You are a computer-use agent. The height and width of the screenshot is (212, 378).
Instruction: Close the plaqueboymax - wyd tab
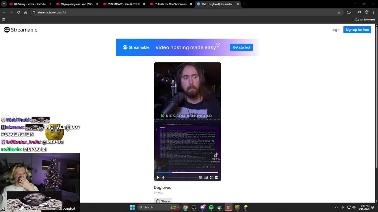pyautogui.click(x=97, y=4)
